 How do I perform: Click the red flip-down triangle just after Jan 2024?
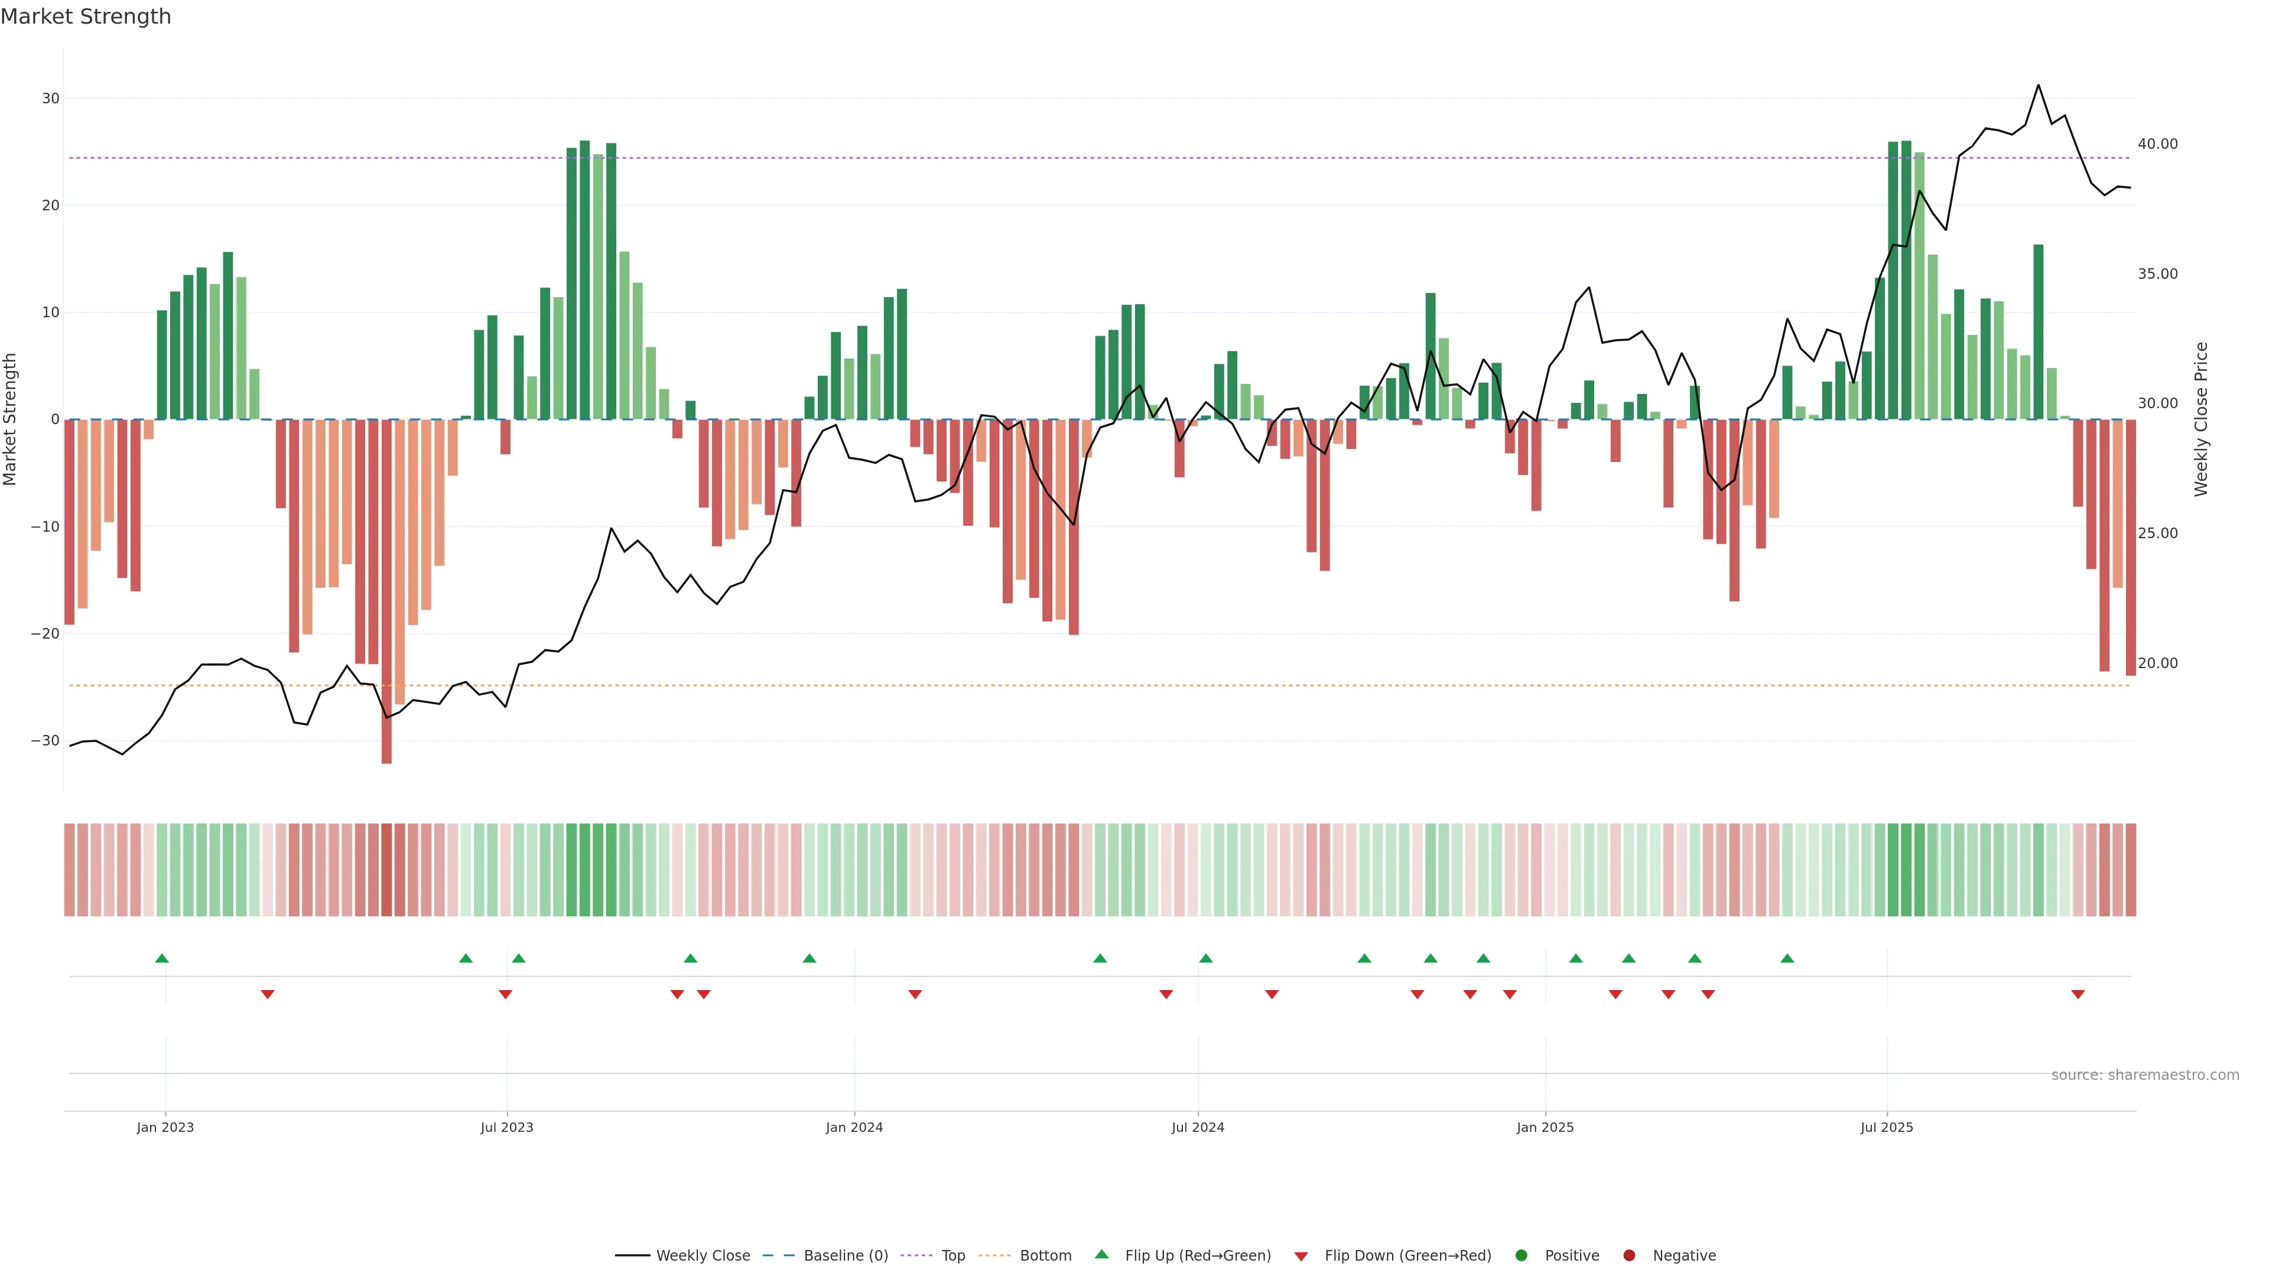[x=915, y=994]
